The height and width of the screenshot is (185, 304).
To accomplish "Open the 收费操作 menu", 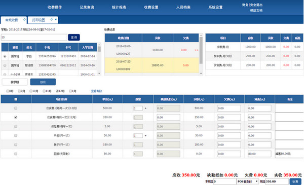I will (x=55, y=7).
